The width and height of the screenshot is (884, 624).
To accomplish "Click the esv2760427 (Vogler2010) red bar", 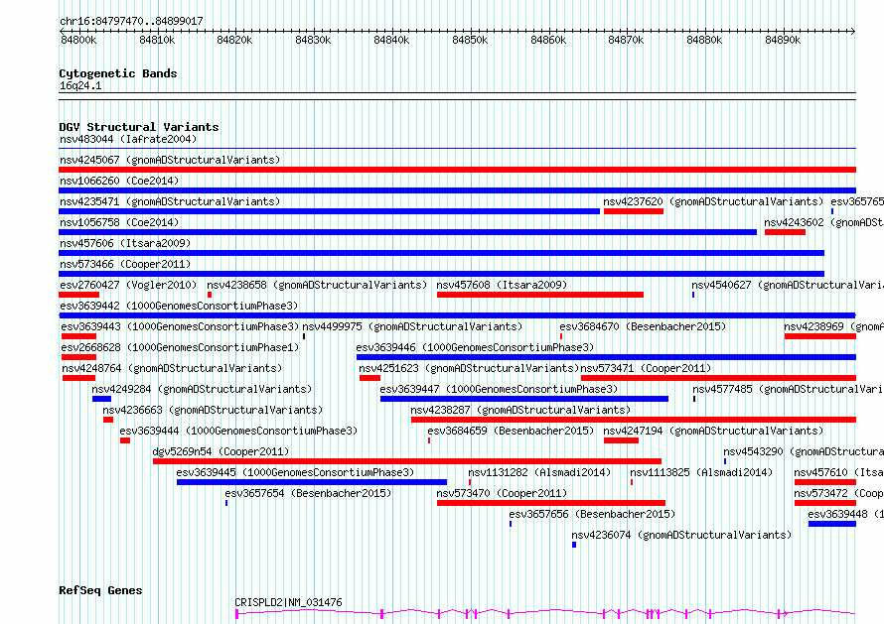I will pos(78,295).
